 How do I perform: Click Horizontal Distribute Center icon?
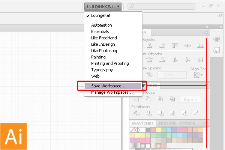coord(188,60)
